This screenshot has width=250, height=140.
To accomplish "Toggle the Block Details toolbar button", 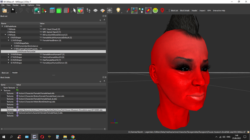I will (185, 10).
